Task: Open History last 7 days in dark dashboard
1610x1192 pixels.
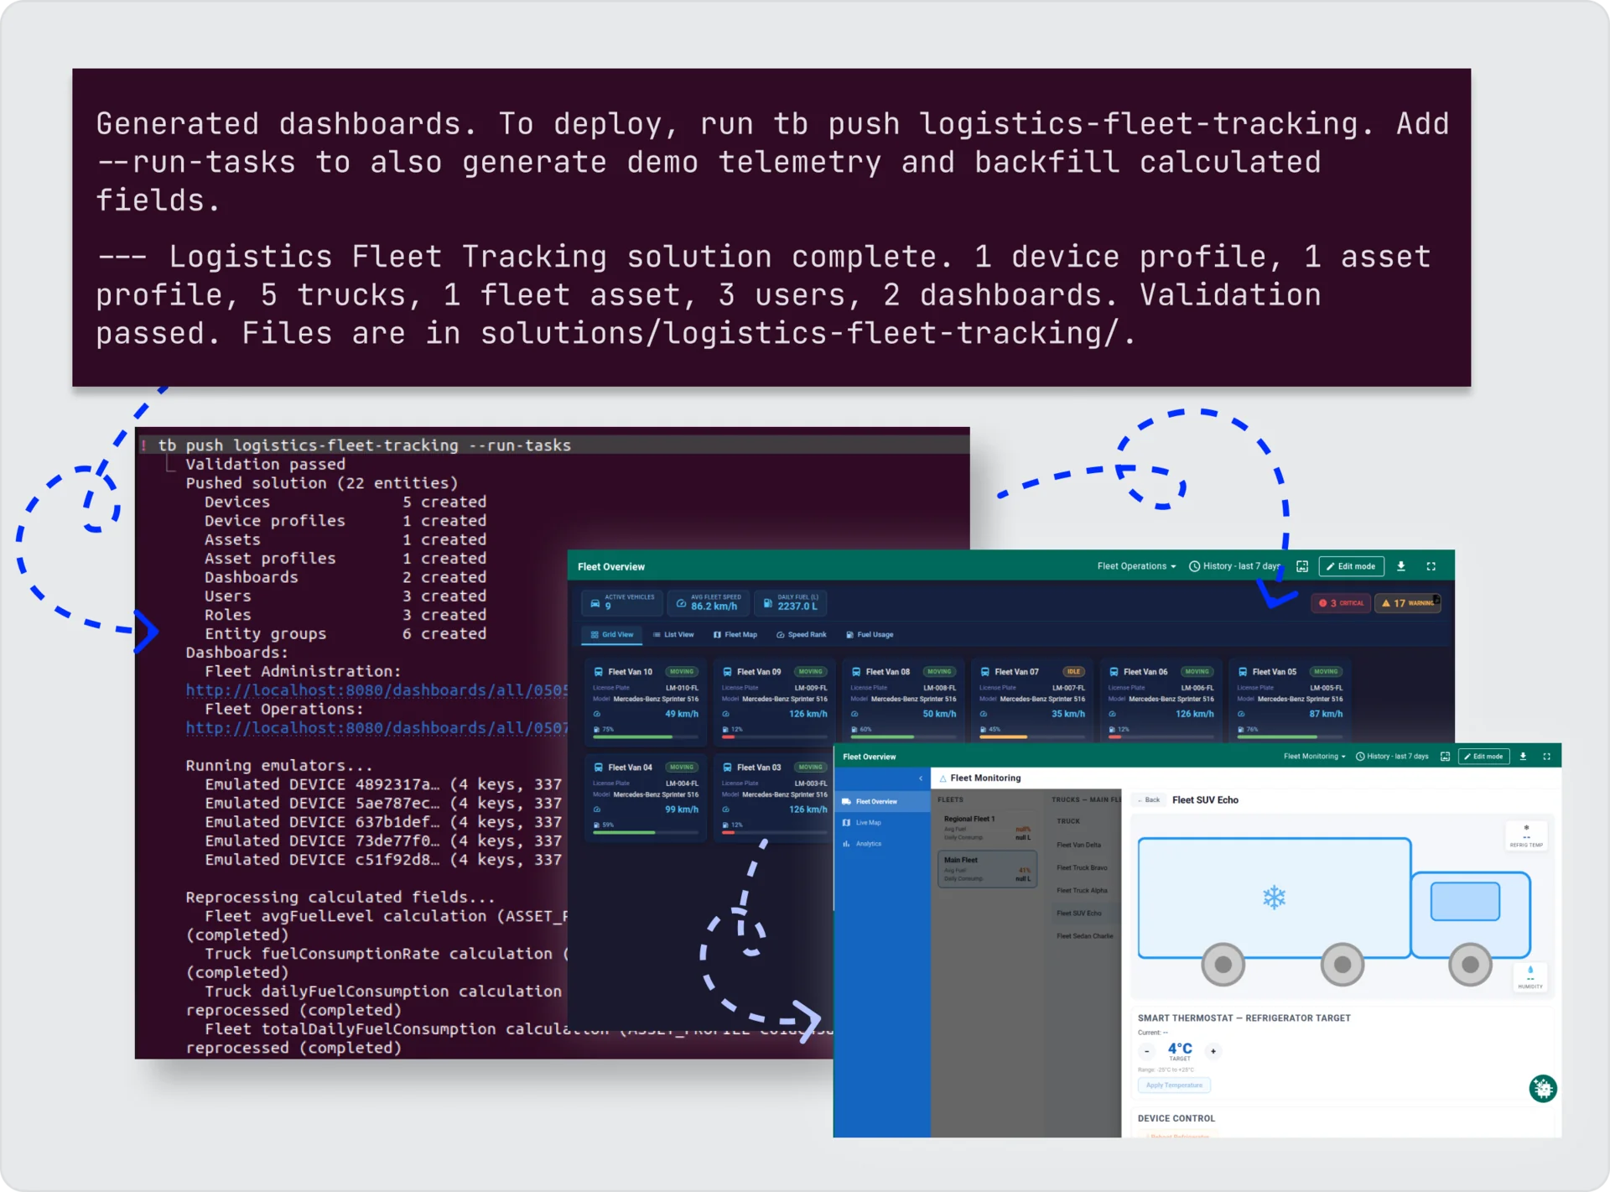Action: [1234, 566]
